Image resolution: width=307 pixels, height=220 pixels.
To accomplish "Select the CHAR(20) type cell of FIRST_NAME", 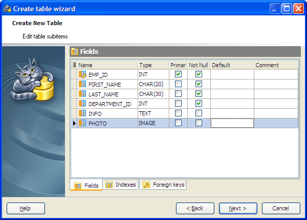I will [x=153, y=84].
